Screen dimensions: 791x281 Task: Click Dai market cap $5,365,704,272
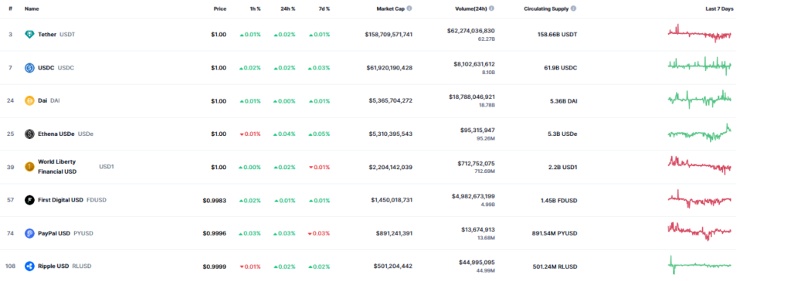coord(391,100)
